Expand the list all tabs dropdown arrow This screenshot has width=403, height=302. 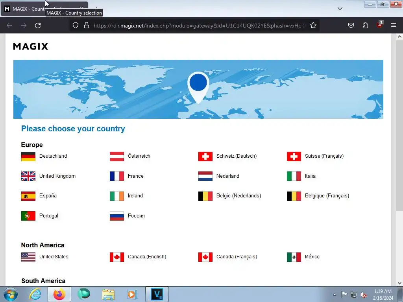click(x=340, y=9)
